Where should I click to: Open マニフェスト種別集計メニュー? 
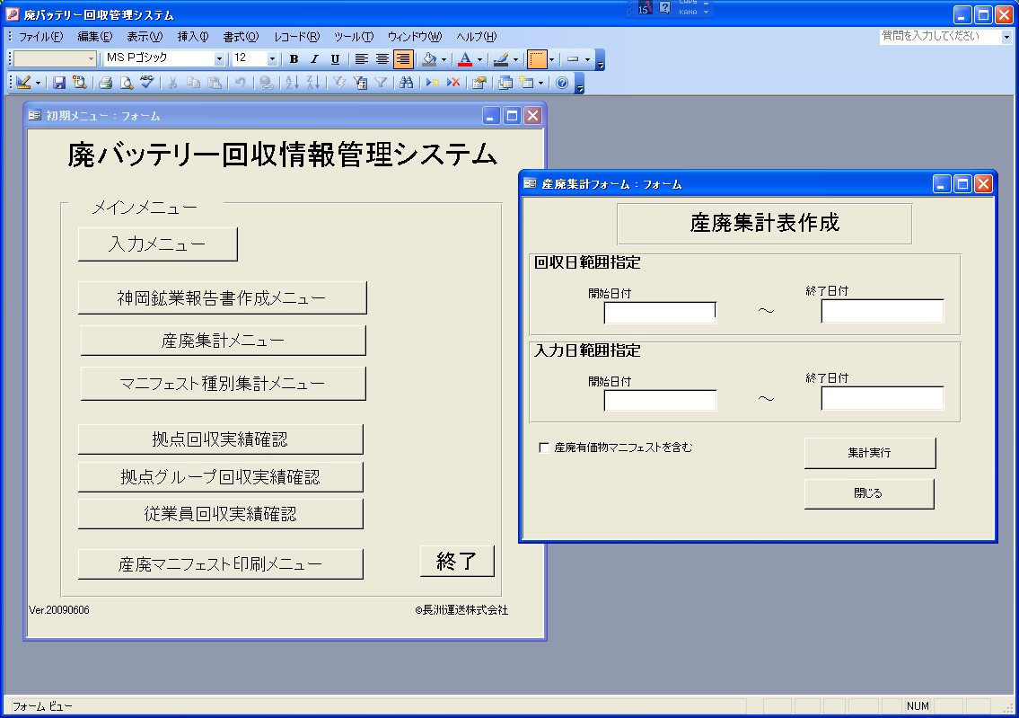click(223, 384)
